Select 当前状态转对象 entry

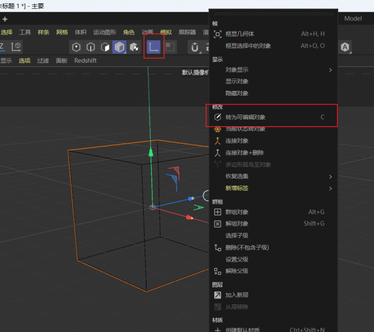pos(273,129)
